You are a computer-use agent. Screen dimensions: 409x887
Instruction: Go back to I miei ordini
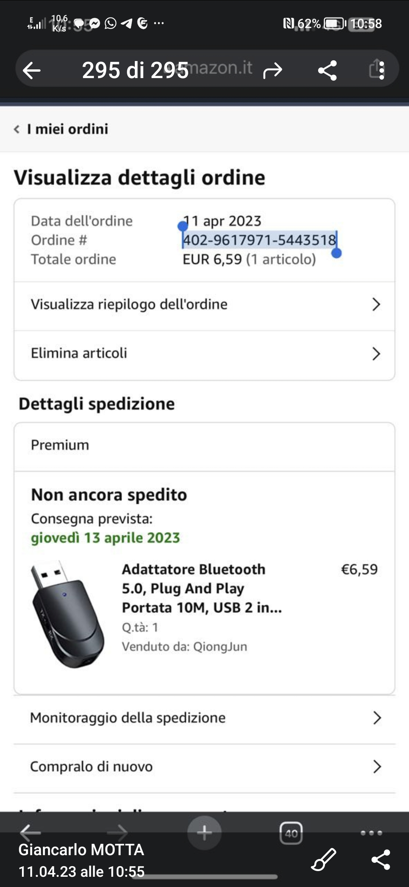pyautogui.click(x=61, y=129)
